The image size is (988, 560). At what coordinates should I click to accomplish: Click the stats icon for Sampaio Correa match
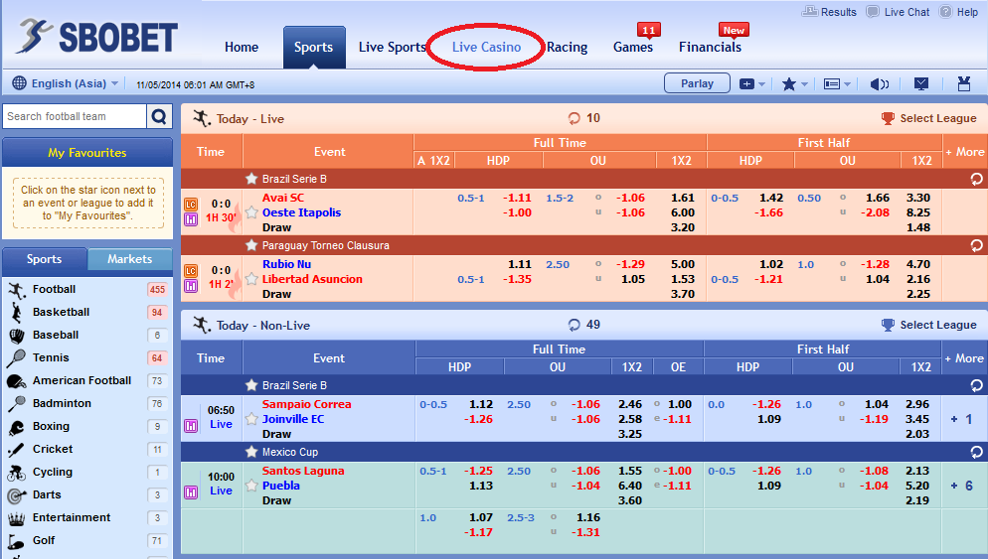pos(191,426)
